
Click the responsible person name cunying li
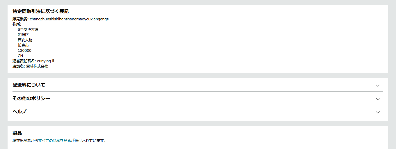(45, 61)
